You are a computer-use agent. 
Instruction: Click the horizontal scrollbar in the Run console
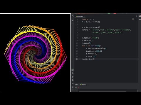pyautogui.click(x=103, y=92)
